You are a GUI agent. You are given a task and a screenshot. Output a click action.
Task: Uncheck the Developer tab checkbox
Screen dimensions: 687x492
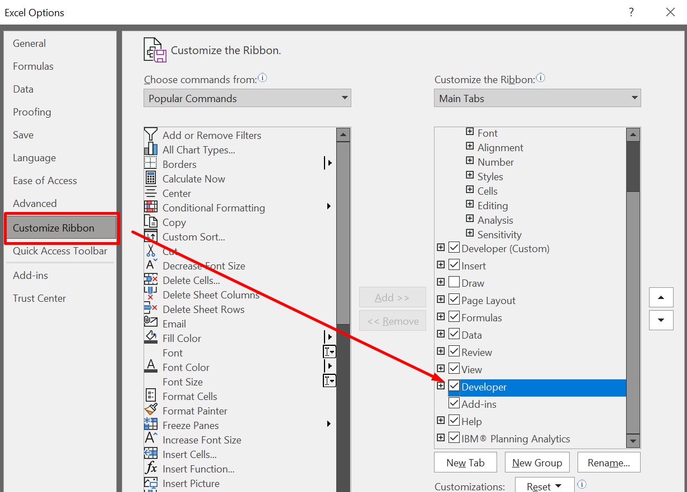click(454, 387)
